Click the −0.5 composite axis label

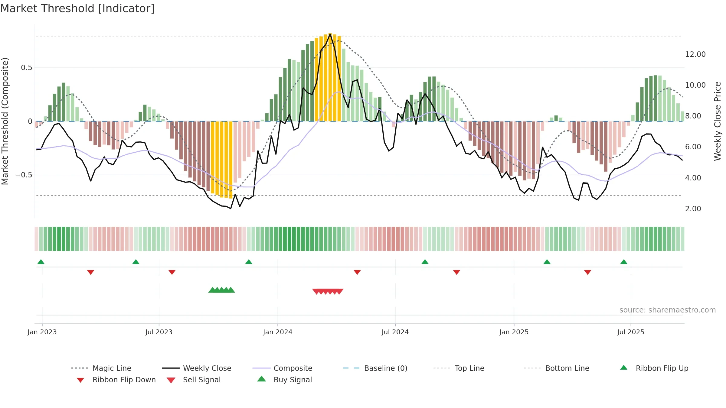(x=24, y=175)
